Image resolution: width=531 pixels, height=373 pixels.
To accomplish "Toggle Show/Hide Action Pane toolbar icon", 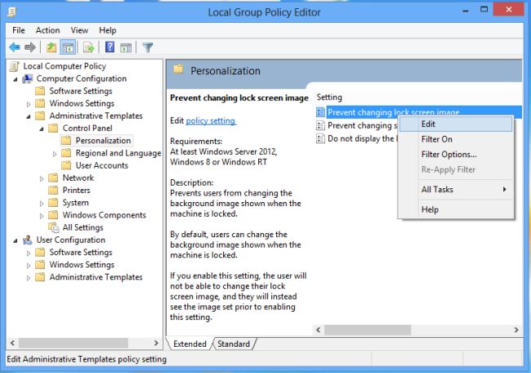I will coord(126,47).
